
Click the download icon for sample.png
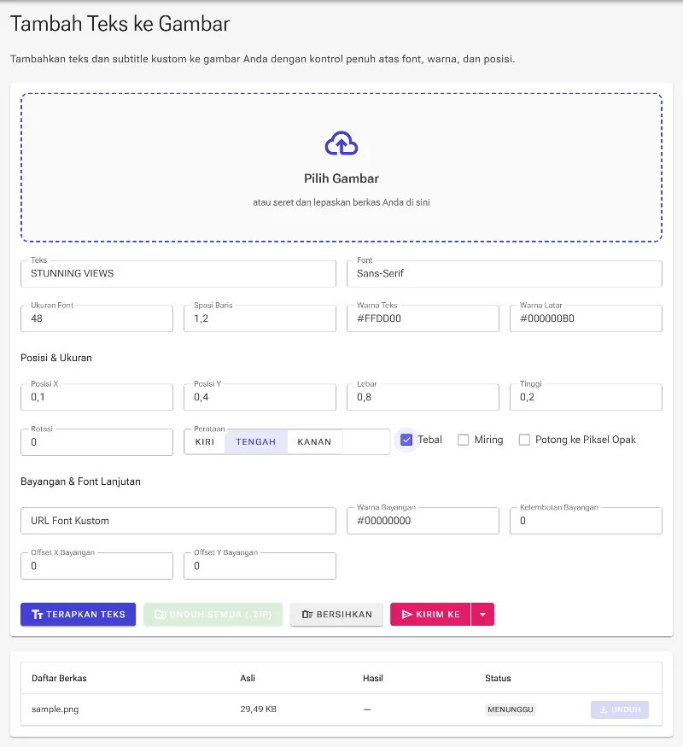604,709
